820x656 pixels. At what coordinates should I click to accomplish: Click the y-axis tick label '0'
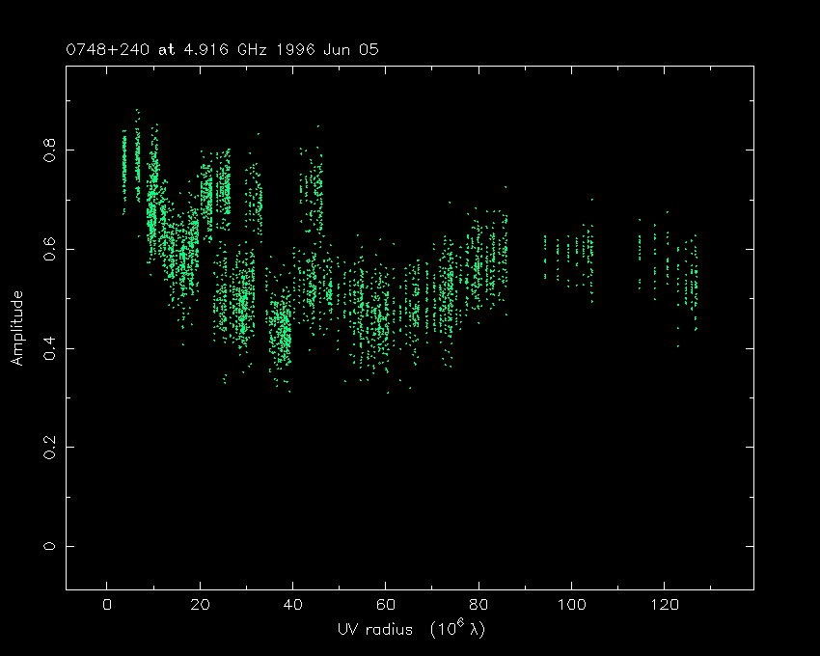tap(49, 547)
